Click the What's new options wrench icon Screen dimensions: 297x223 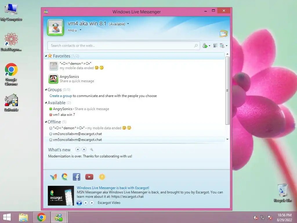click(92, 150)
